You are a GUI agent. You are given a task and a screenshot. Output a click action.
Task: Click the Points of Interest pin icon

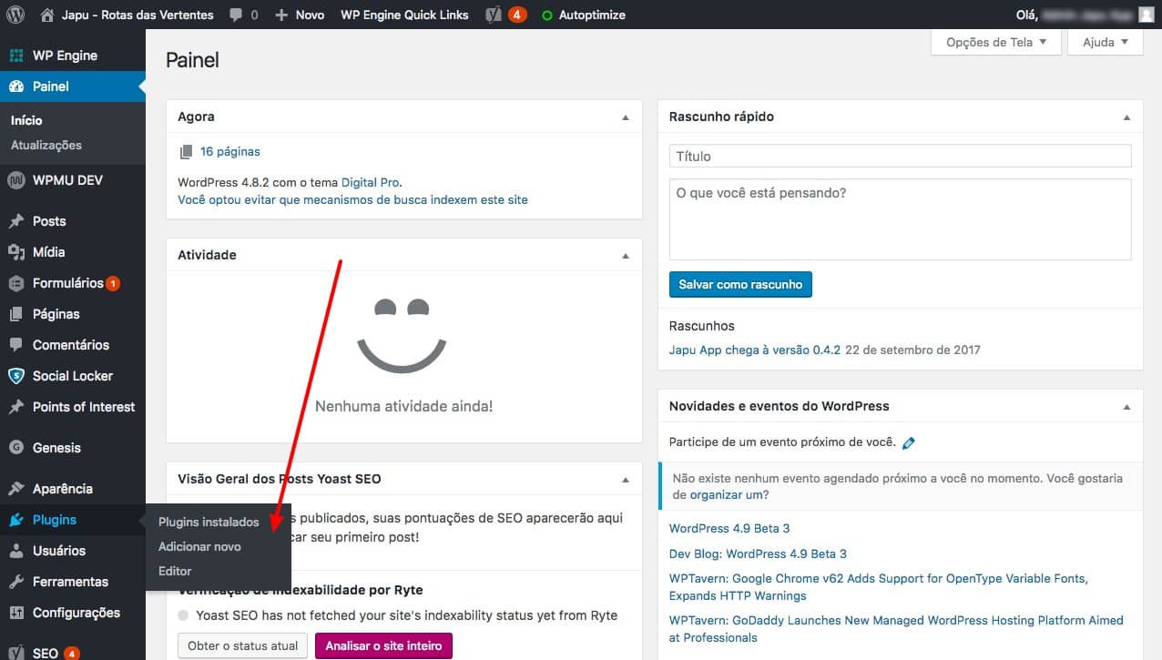[16, 407]
